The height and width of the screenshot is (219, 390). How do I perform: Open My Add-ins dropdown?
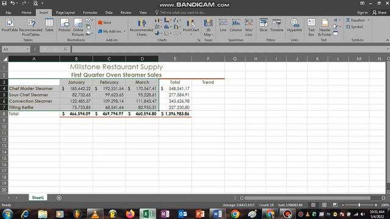coord(112,31)
